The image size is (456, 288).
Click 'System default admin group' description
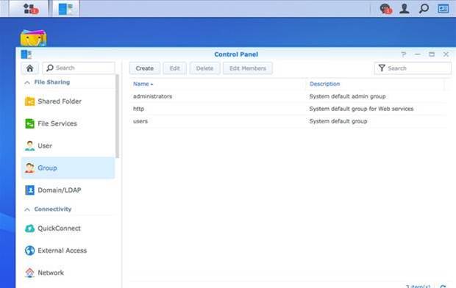pos(348,96)
